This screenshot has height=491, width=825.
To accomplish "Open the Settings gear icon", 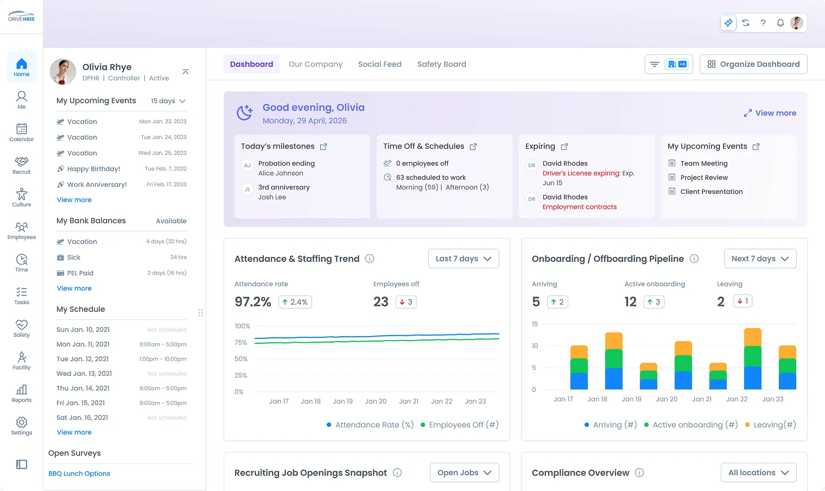I will click(22, 425).
